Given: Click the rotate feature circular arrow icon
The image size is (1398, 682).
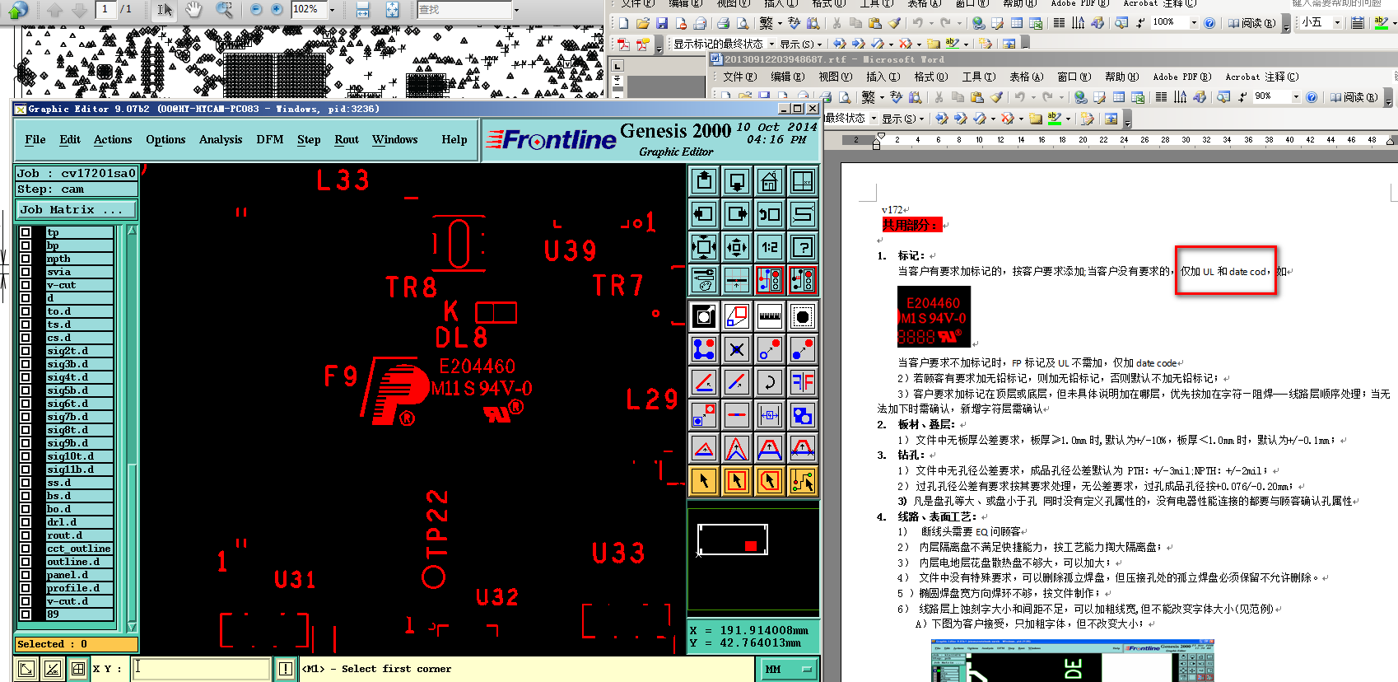Looking at the screenshot, I should [x=770, y=382].
